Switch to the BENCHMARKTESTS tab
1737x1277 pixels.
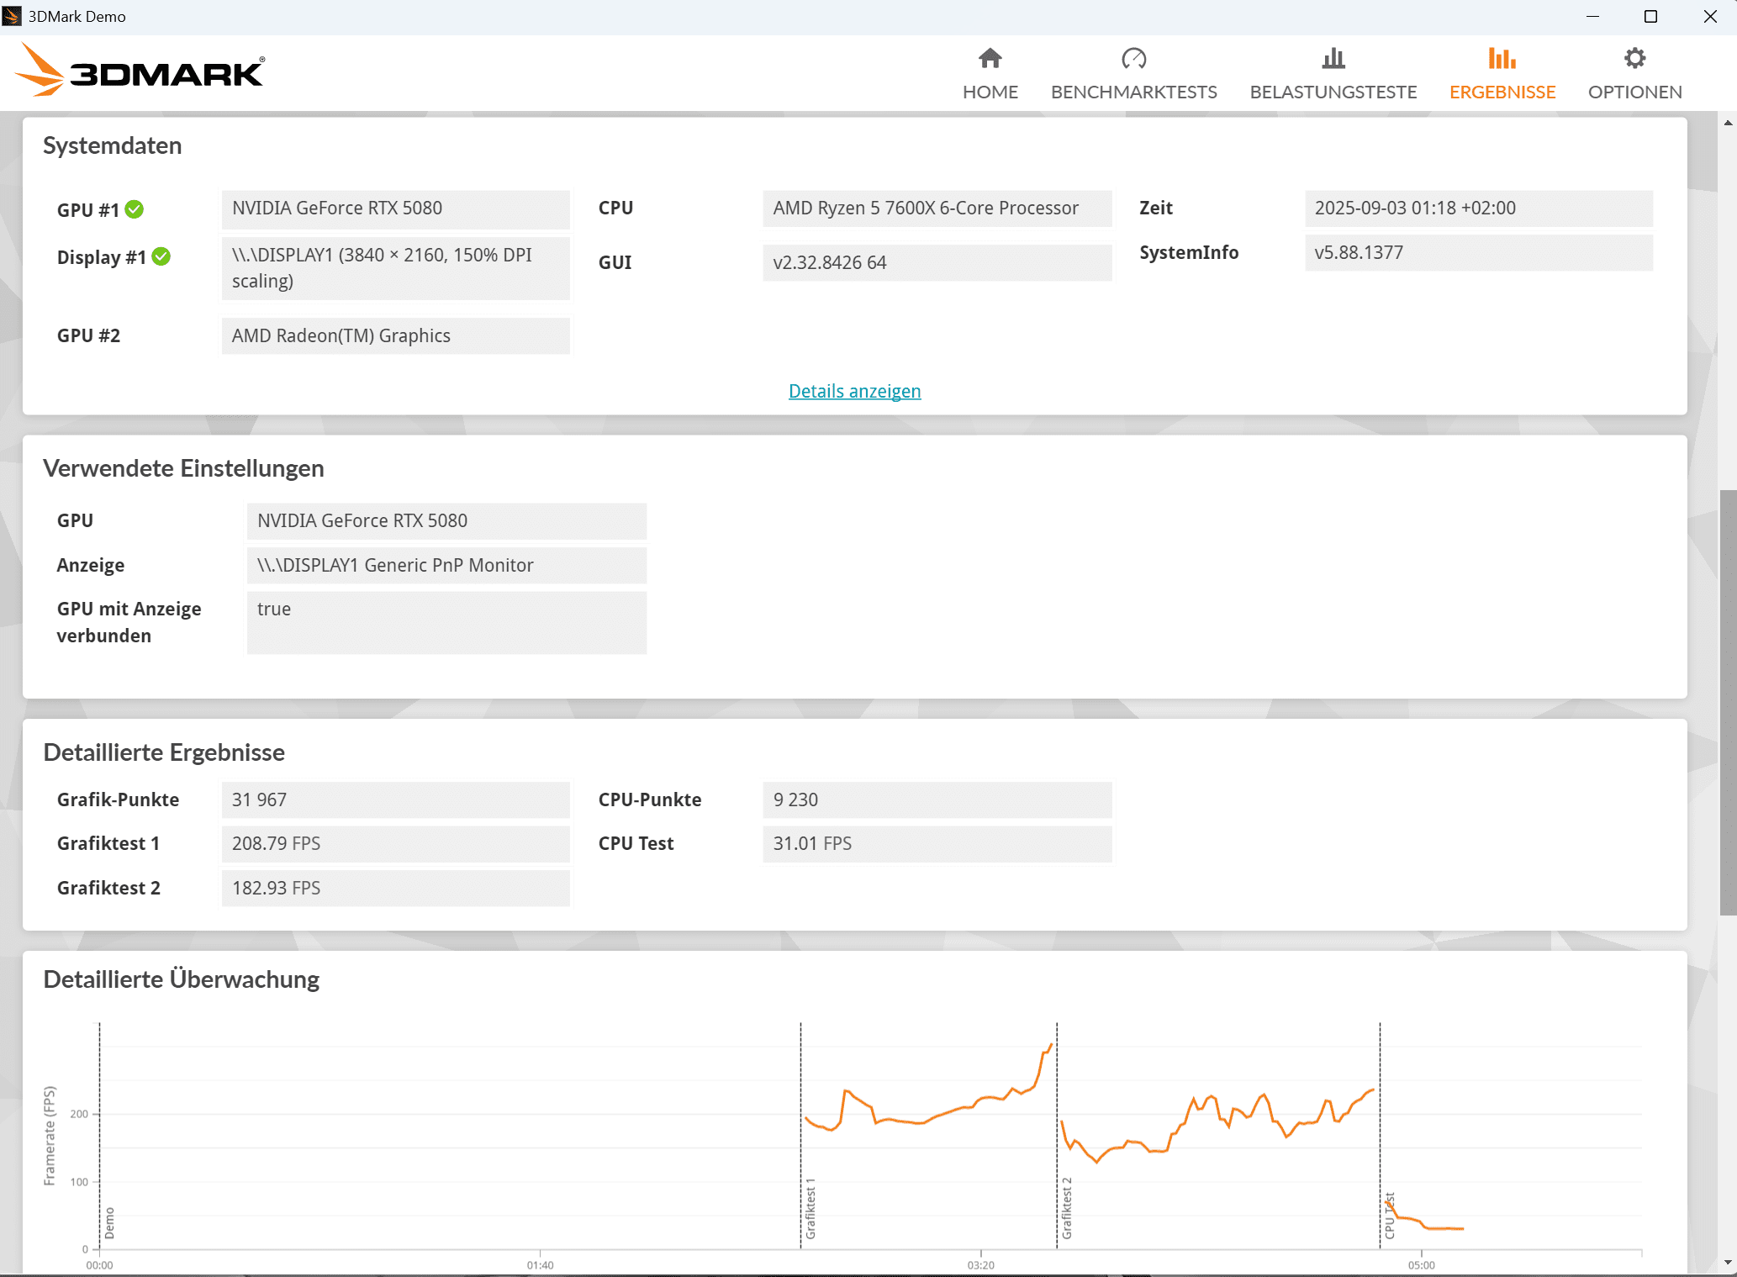[1133, 92]
